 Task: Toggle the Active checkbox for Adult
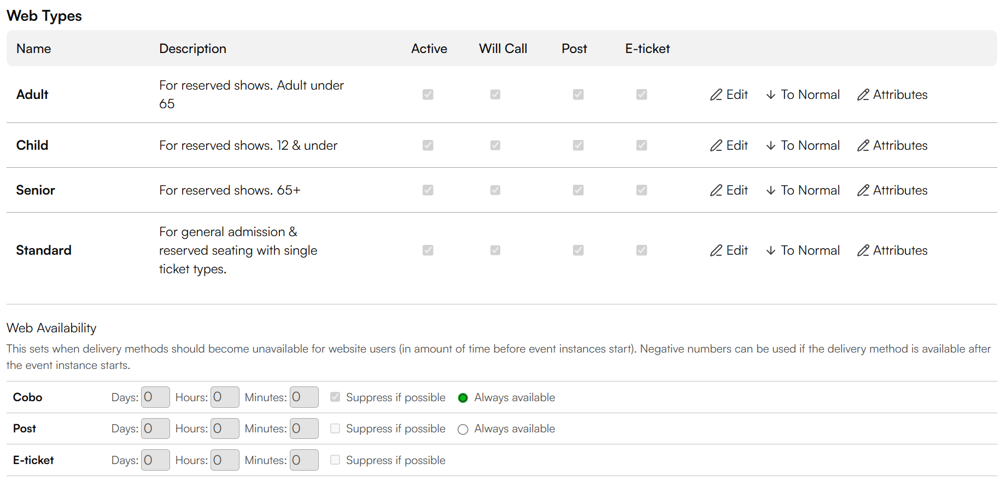click(428, 95)
